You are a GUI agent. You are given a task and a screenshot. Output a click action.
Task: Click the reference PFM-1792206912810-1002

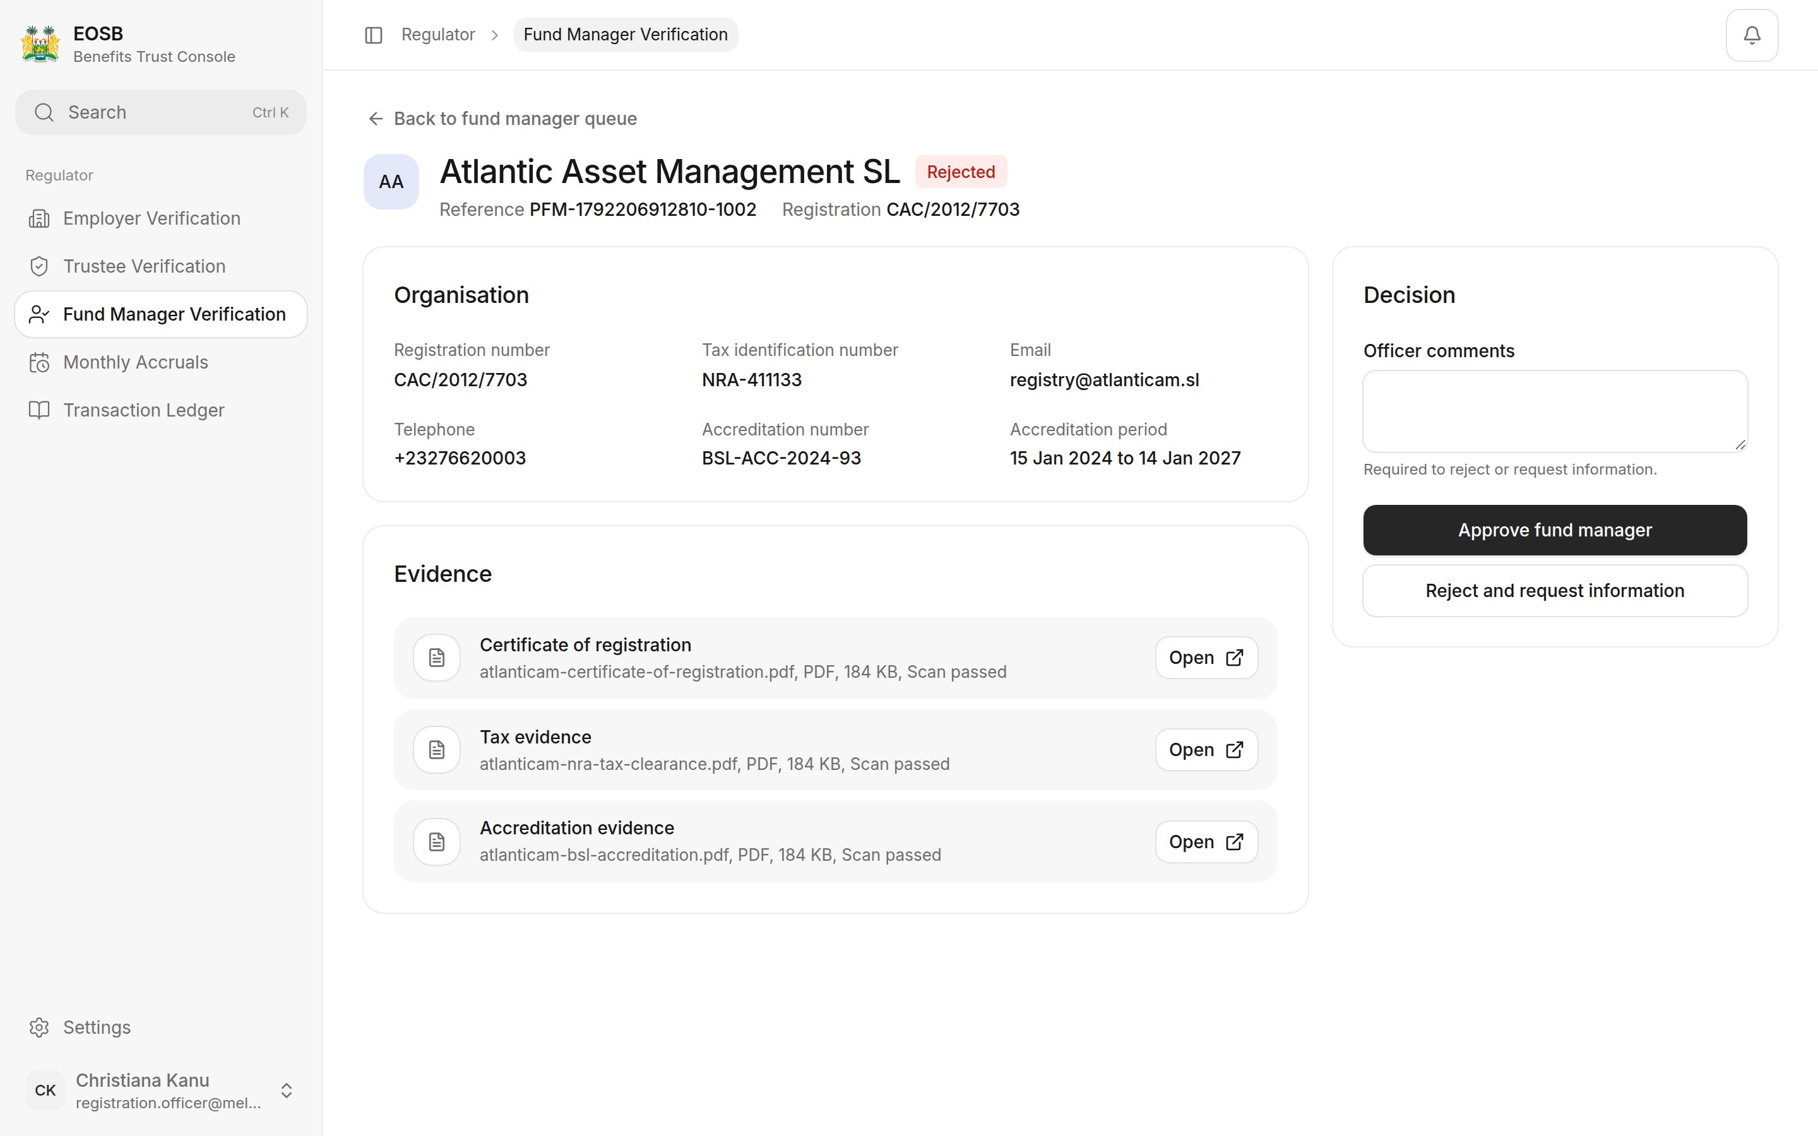643,210
